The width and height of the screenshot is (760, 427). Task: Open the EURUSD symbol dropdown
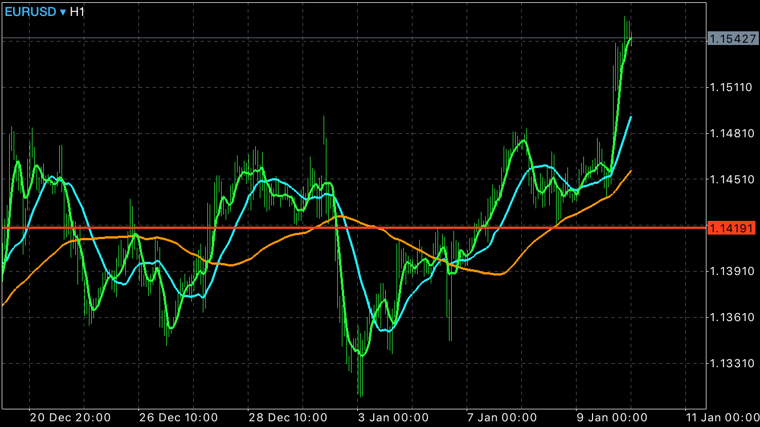click(35, 11)
